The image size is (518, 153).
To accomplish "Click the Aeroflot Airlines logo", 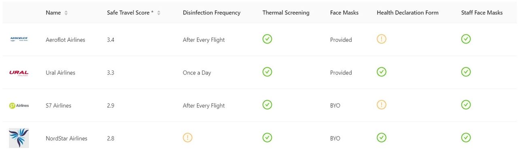I will click(19, 39).
